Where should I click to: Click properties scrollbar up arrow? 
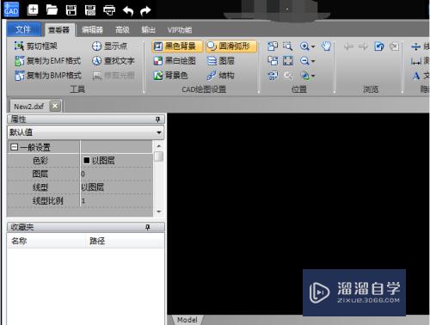159,146
